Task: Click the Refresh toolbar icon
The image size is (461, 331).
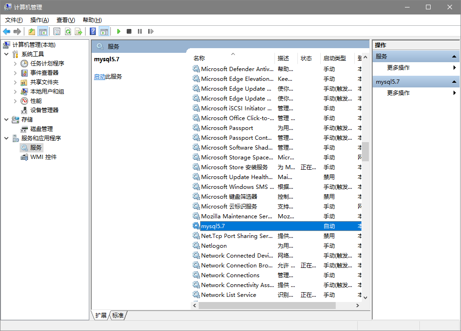Action: coord(68,31)
